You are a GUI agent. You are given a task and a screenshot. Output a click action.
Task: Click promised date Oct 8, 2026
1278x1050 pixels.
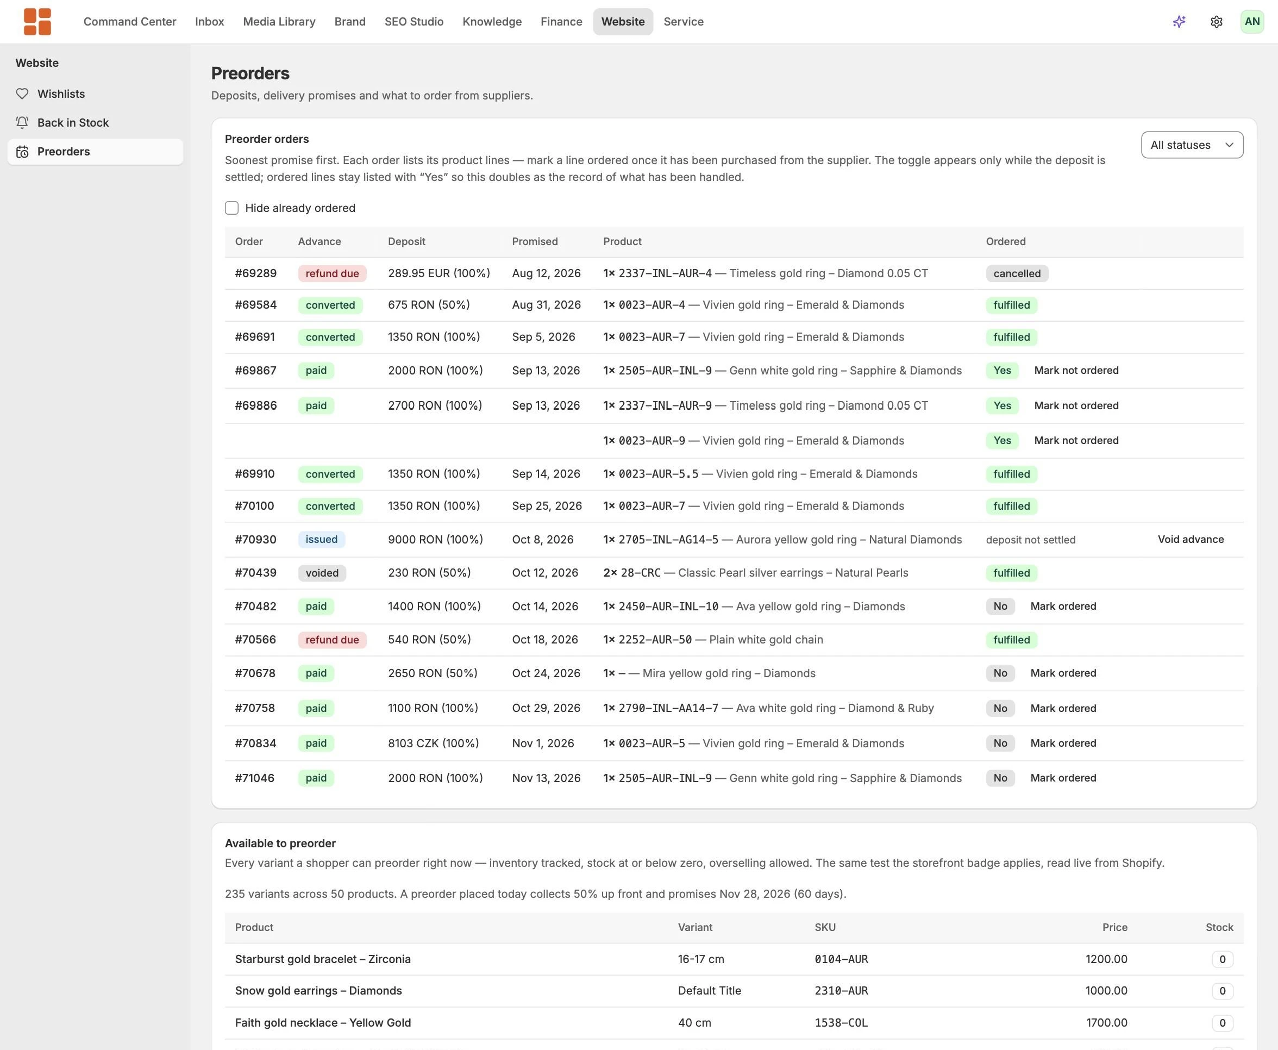(x=542, y=540)
